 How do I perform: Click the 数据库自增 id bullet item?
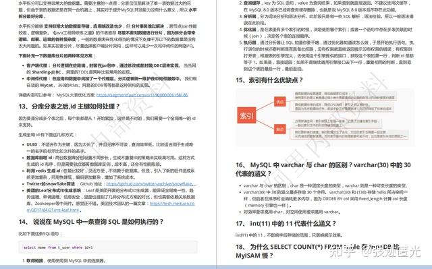click(x=111, y=161)
